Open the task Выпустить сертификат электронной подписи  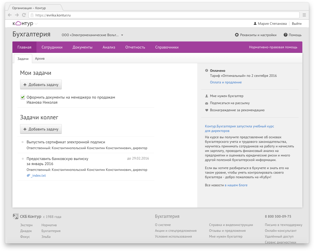pos(66,142)
